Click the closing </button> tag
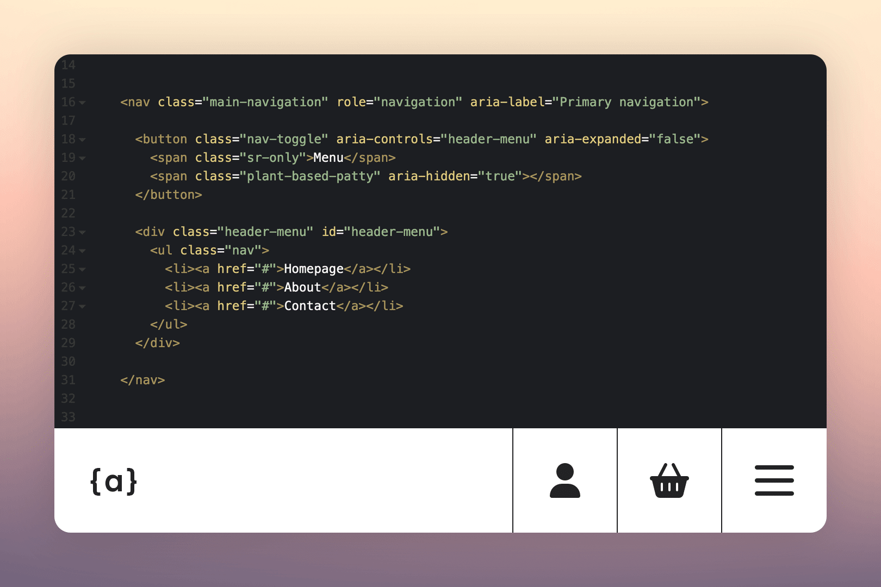 [x=169, y=195]
